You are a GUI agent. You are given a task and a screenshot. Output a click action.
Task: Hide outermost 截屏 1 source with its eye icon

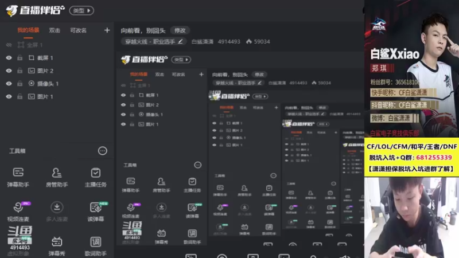(9, 58)
